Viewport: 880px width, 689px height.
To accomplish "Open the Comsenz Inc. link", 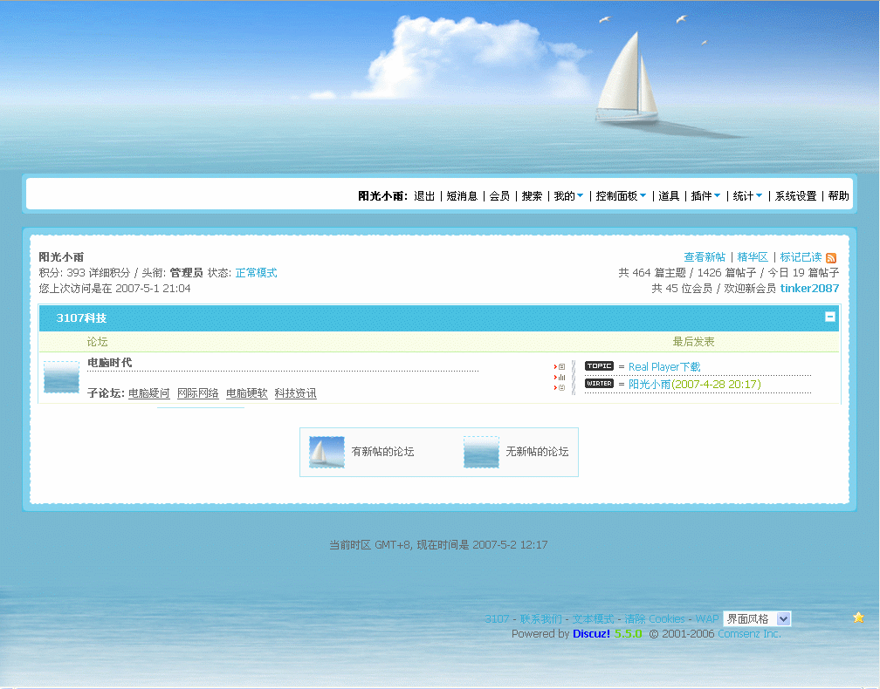I will coord(749,633).
